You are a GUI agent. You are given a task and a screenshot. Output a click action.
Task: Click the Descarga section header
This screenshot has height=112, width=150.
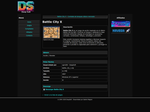[75, 86]
